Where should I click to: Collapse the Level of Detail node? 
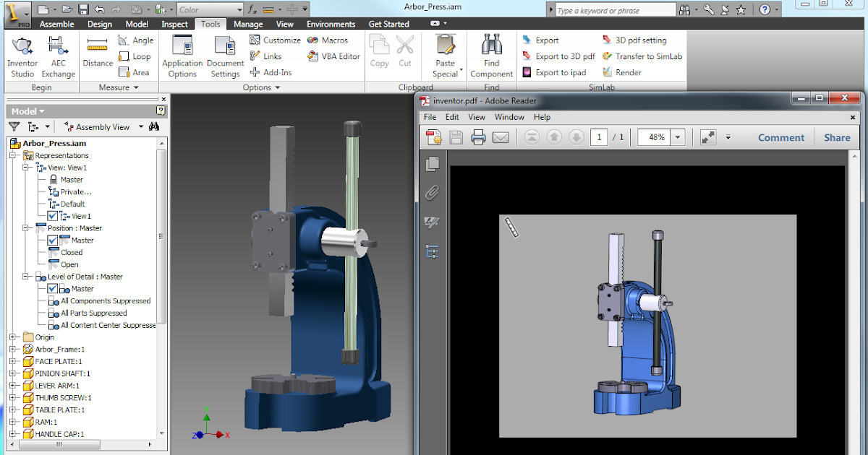tap(25, 277)
